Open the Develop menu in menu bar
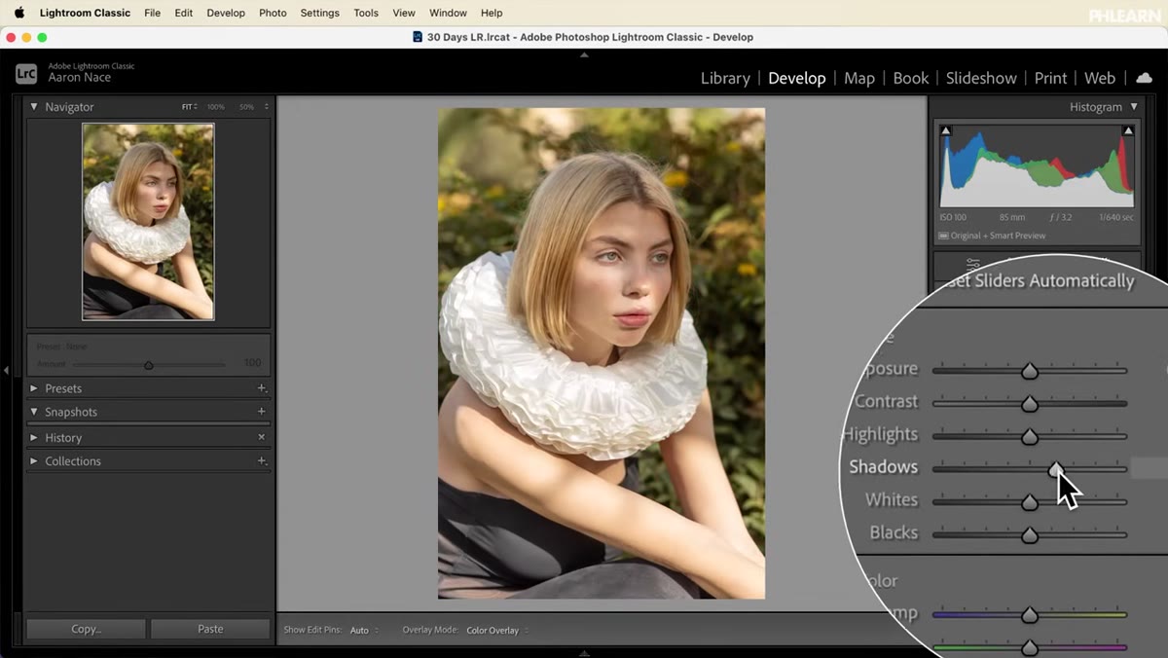Screen dimensions: 1168x658 pos(226,13)
